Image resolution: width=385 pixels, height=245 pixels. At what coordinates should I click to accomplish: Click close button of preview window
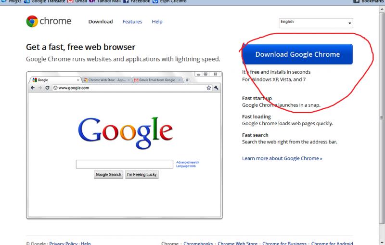coord(215,74)
